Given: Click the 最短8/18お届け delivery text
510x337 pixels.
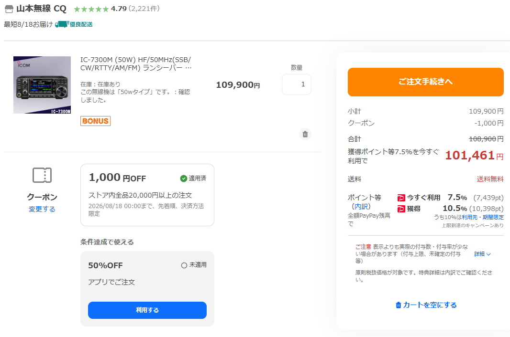Looking at the screenshot, I should (28, 24).
